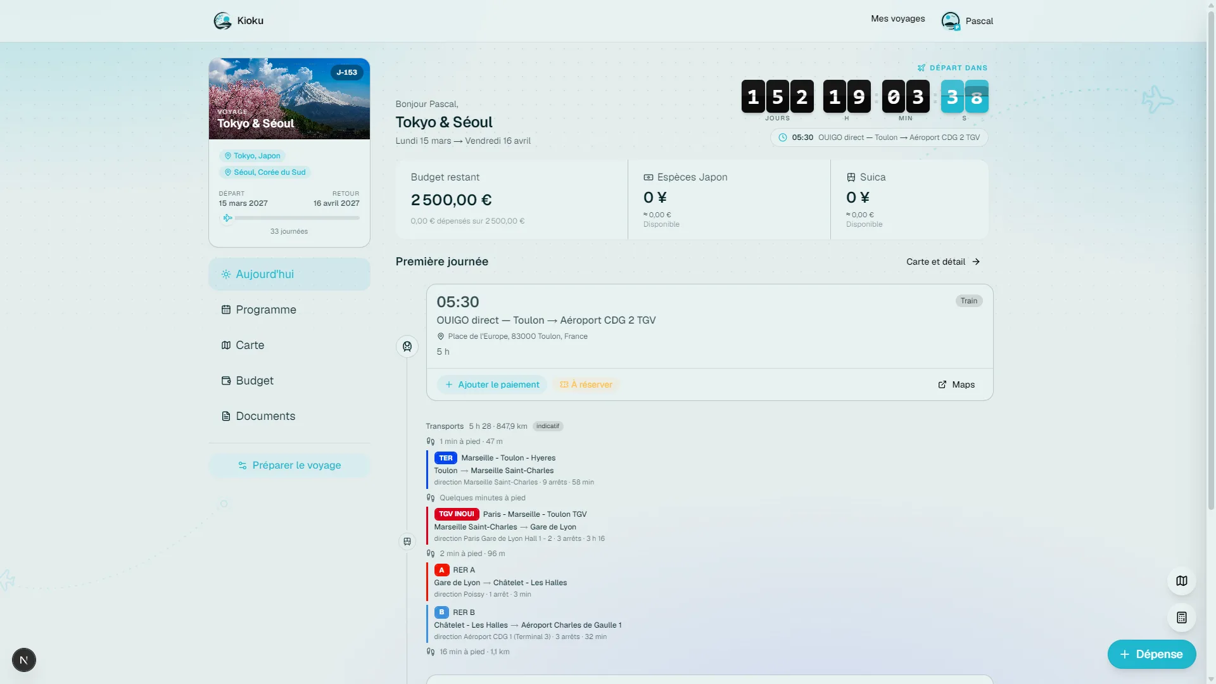Viewport: 1216px width, 684px height.
Task: Click Préparer le voyage button
Action: pyautogui.click(x=289, y=465)
